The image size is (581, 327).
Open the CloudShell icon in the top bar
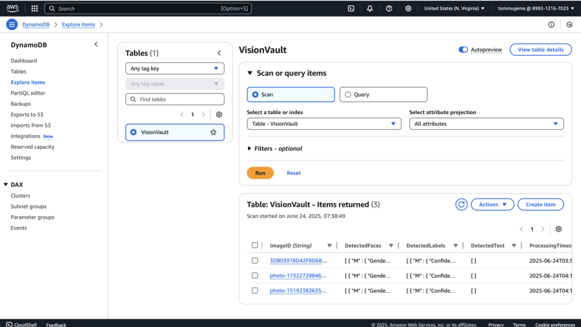351,9
